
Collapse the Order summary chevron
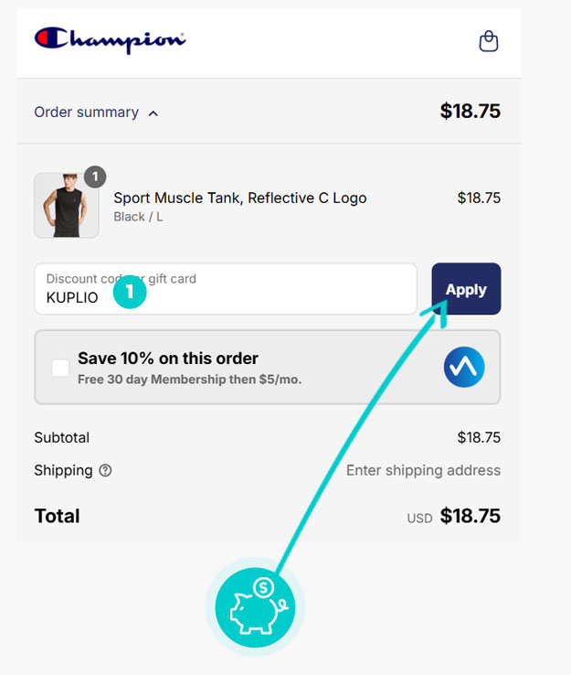tap(153, 113)
